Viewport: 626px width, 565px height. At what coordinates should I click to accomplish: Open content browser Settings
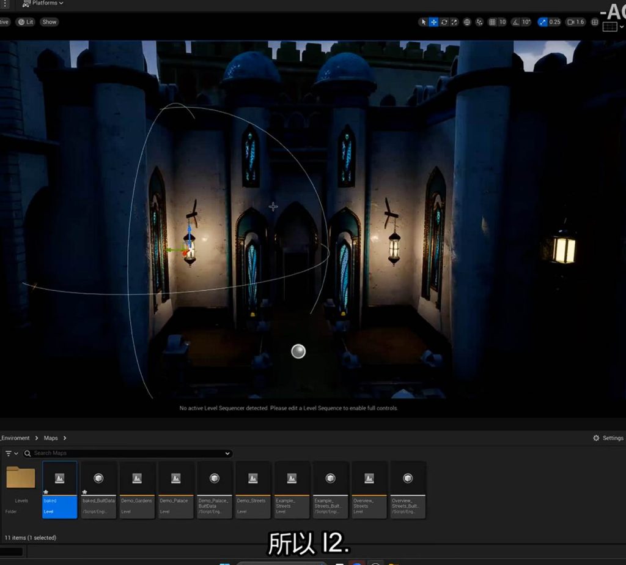coord(608,438)
